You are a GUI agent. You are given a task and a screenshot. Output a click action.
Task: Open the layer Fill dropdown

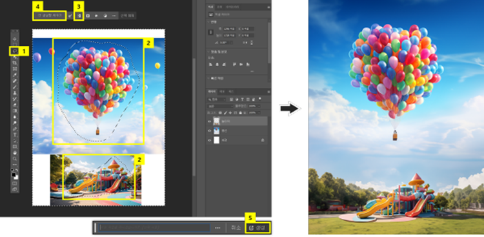pos(259,112)
